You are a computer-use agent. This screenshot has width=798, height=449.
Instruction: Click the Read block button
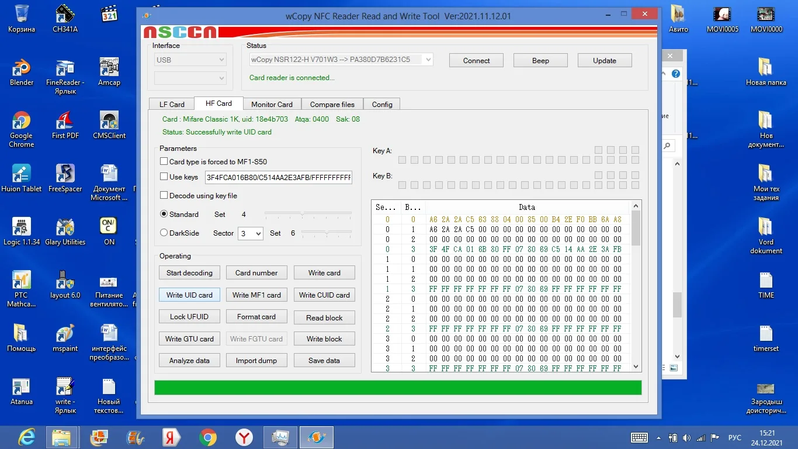click(x=324, y=317)
